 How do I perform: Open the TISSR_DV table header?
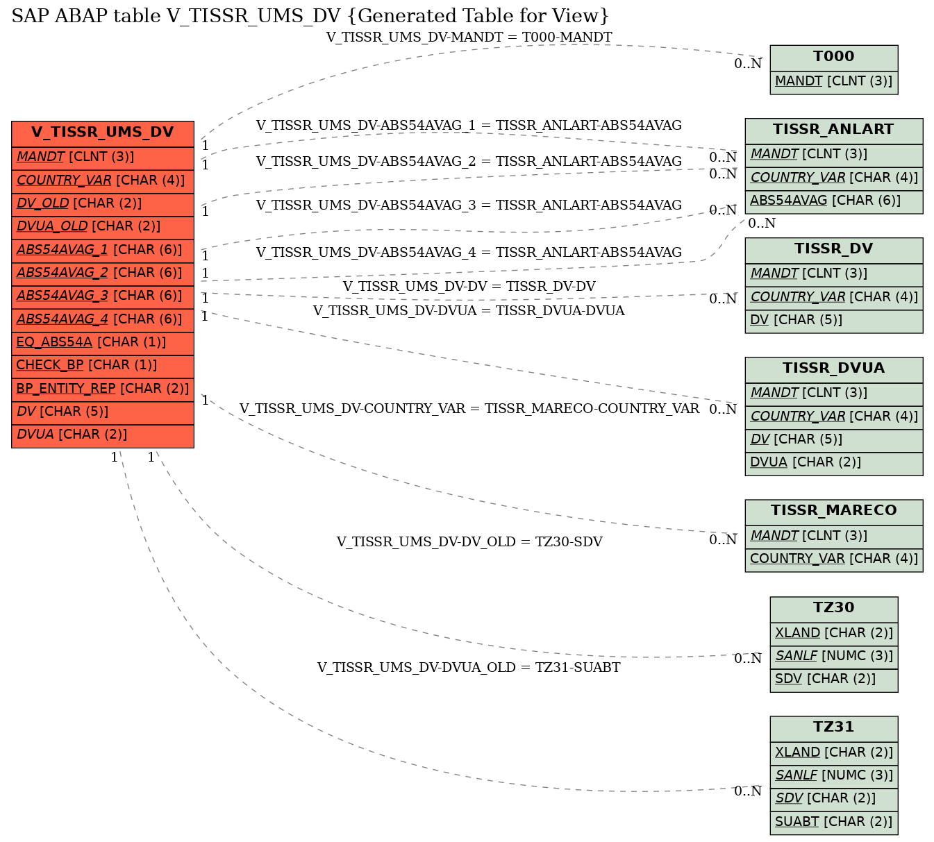pyautogui.click(x=834, y=250)
